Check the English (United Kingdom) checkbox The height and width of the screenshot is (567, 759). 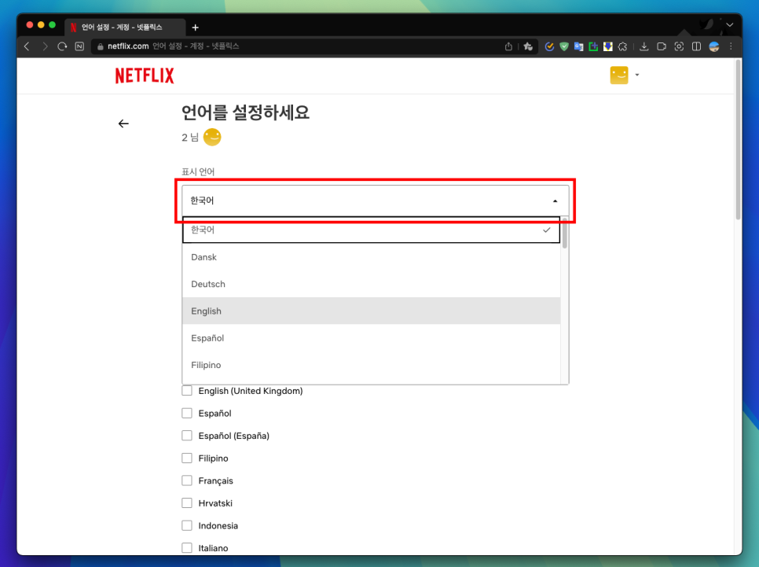[x=187, y=391]
